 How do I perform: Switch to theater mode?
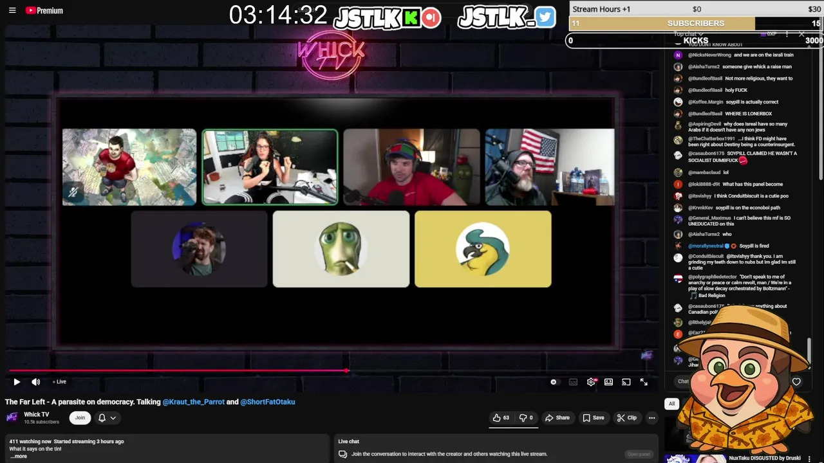pos(608,382)
